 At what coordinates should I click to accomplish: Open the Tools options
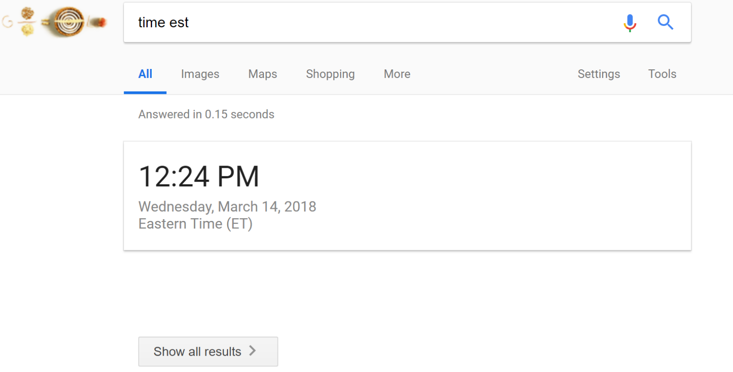coord(662,73)
